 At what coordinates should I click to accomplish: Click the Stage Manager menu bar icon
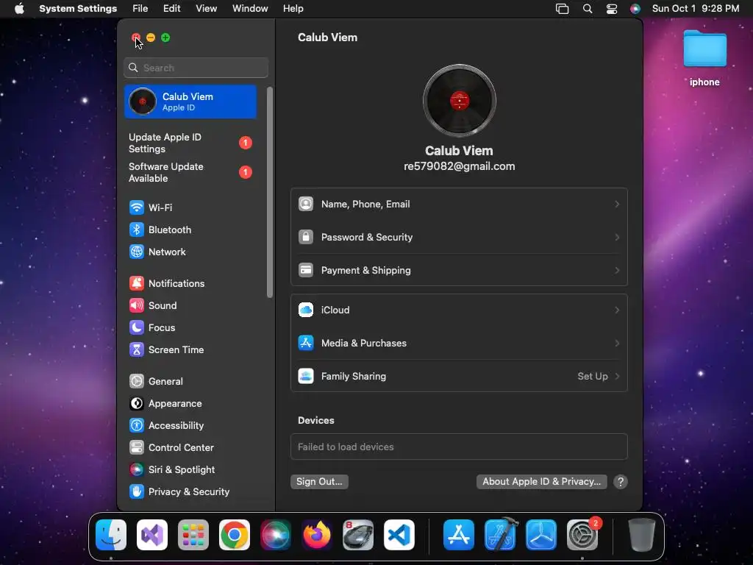tap(563, 9)
